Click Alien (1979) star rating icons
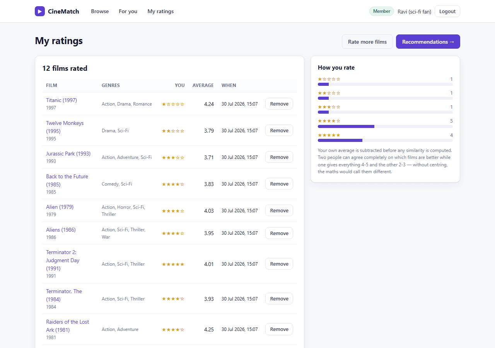The image size is (495, 348). (173, 211)
